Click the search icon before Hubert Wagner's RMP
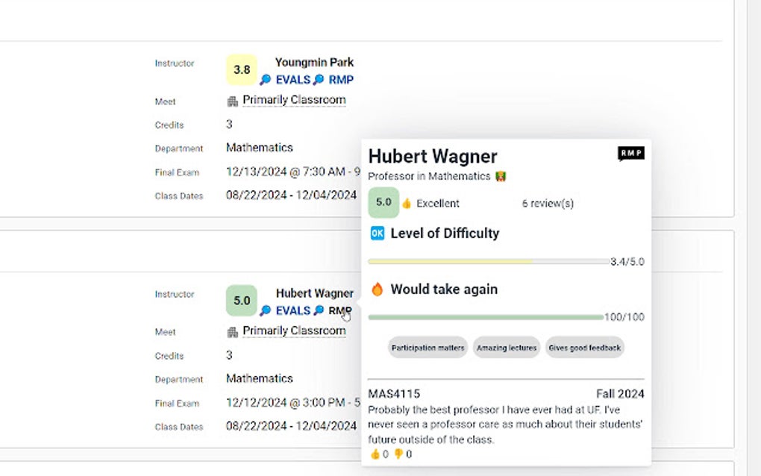 tap(319, 310)
